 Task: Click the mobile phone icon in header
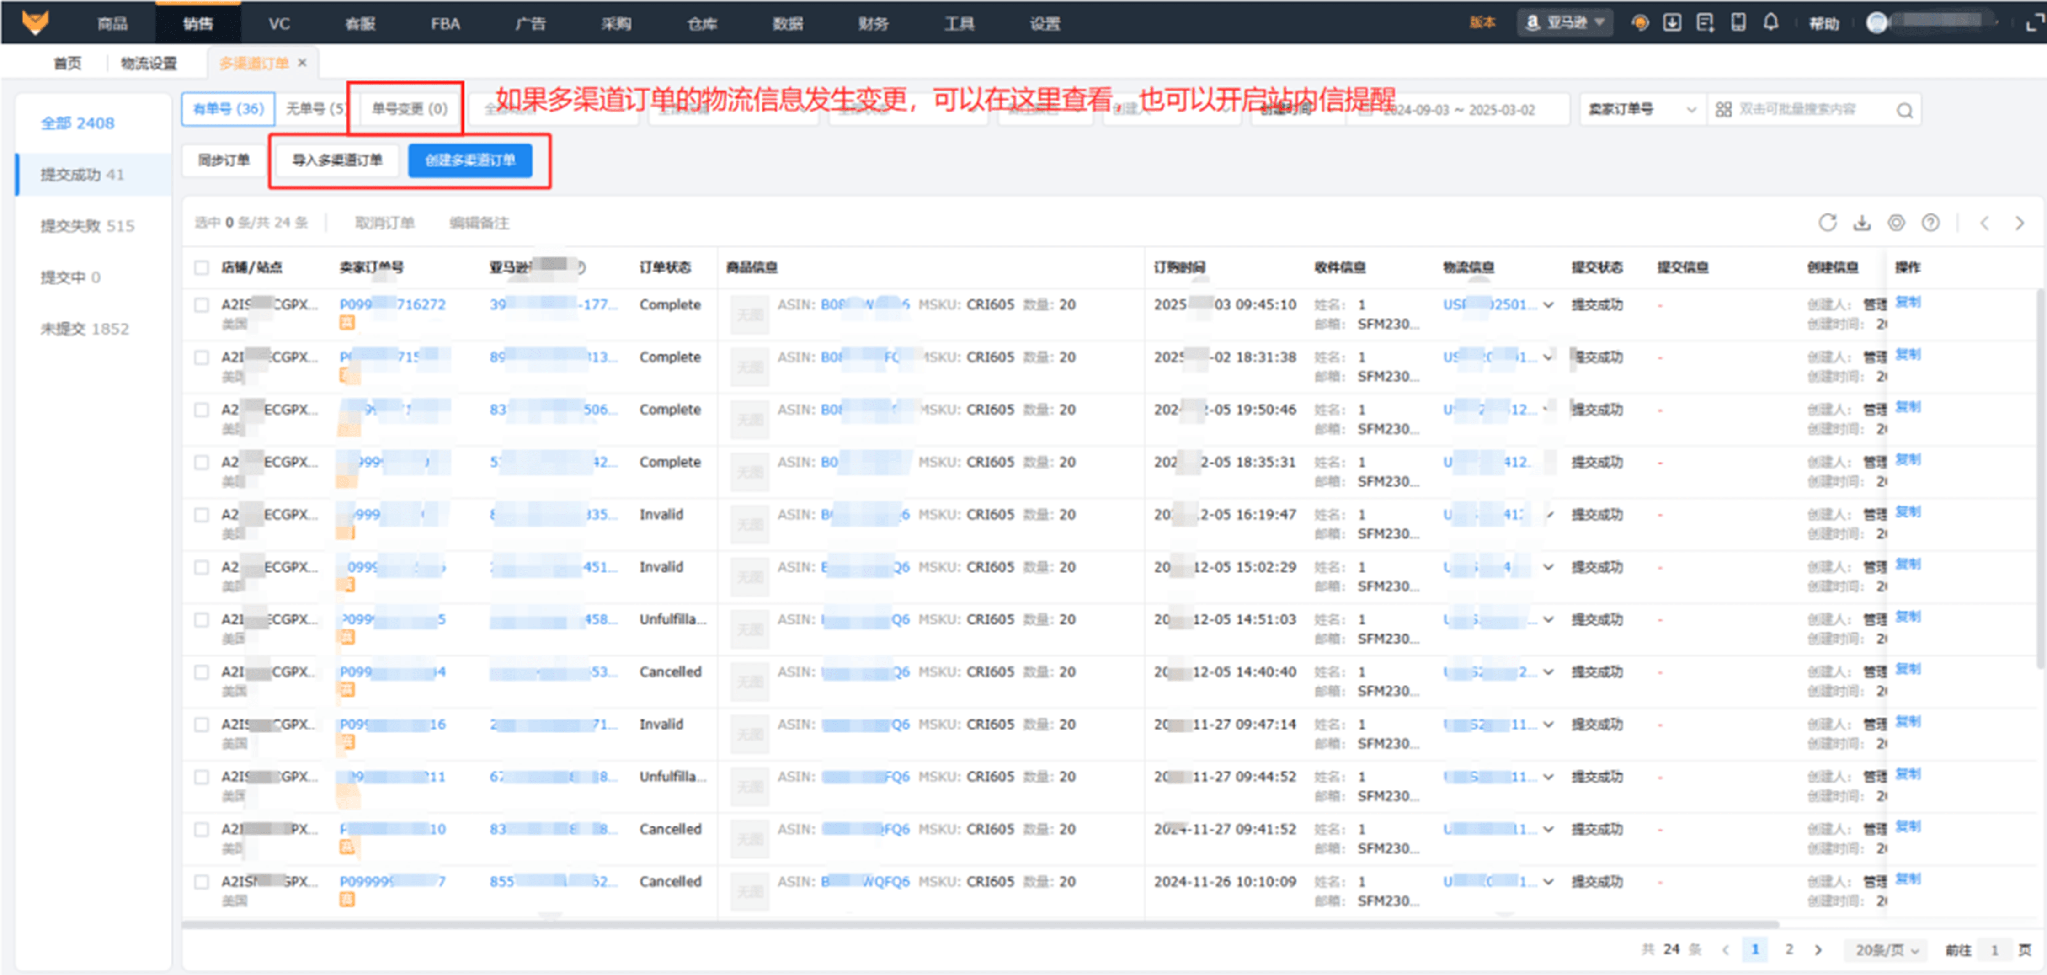1738,22
